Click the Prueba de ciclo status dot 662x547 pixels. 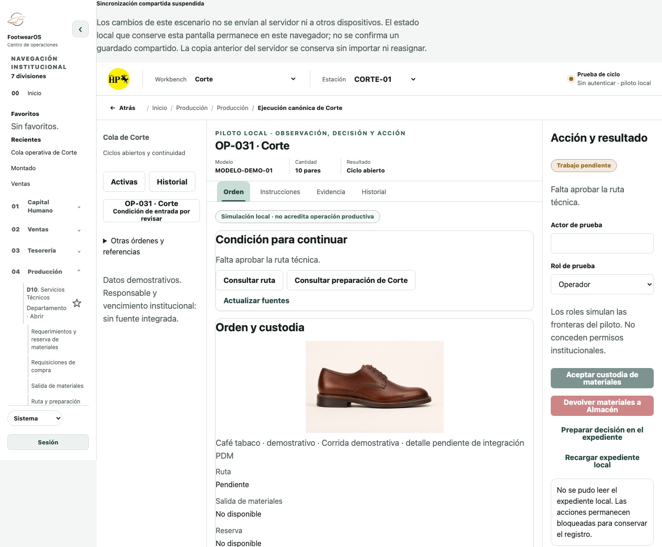point(571,79)
